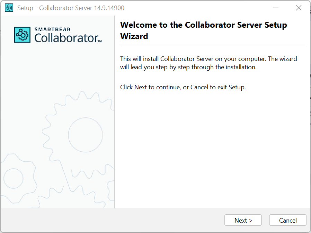Click the install description paragraph

[208, 63]
